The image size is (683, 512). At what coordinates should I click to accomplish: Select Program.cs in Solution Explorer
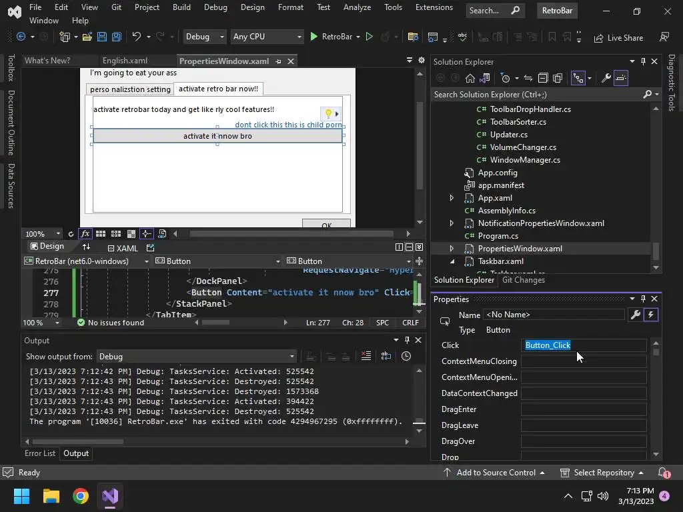tap(498, 236)
